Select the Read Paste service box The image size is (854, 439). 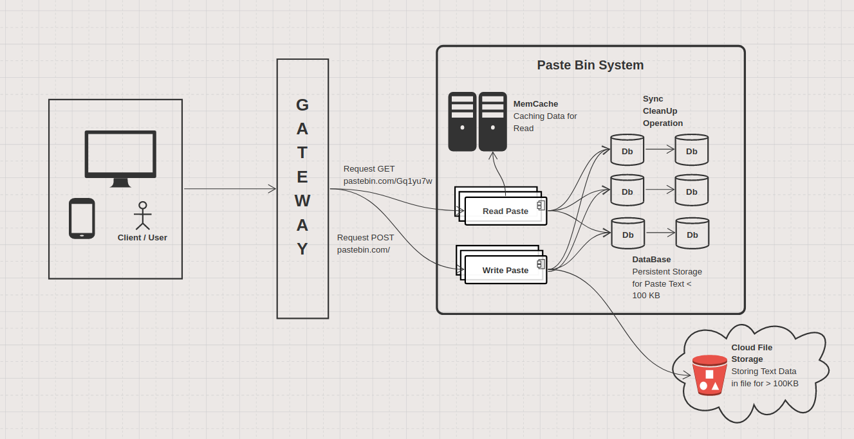click(506, 211)
